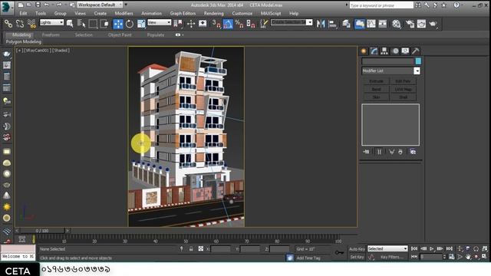491x276 pixels.
Task: Click the Key Filters button
Action: click(x=392, y=257)
